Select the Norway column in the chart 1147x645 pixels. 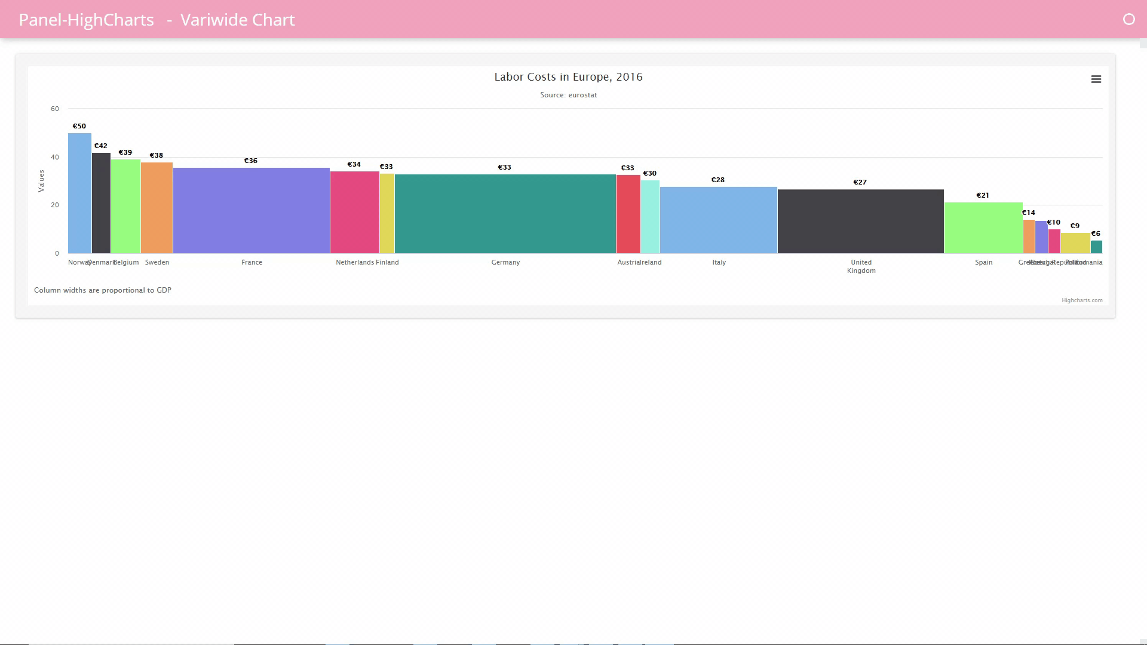(x=79, y=191)
